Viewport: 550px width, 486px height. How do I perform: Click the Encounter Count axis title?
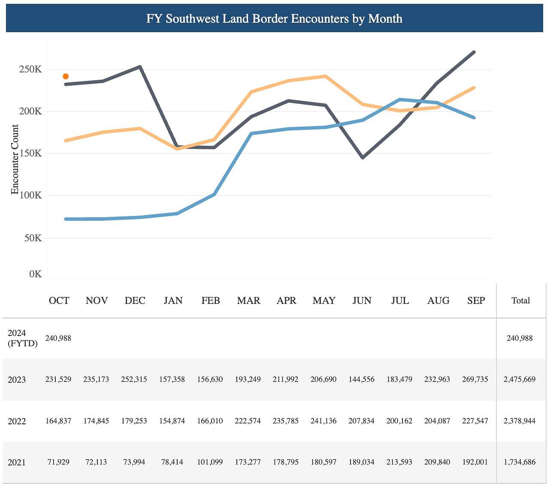pyautogui.click(x=15, y=159)
